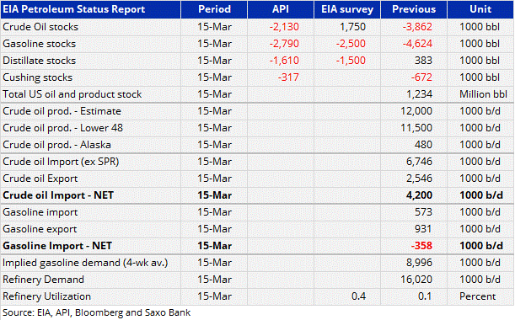
Task: Click previous value 2,546
Action: click(419, 179)
